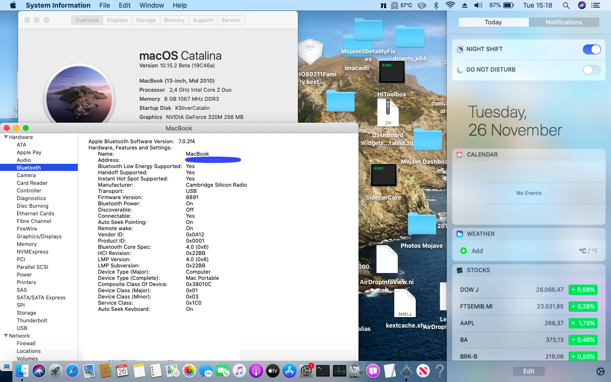Add a weather location with plus button

click(x=463, y=251)
